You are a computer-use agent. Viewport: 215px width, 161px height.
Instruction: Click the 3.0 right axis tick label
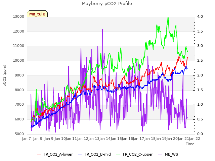coord(200,46)
